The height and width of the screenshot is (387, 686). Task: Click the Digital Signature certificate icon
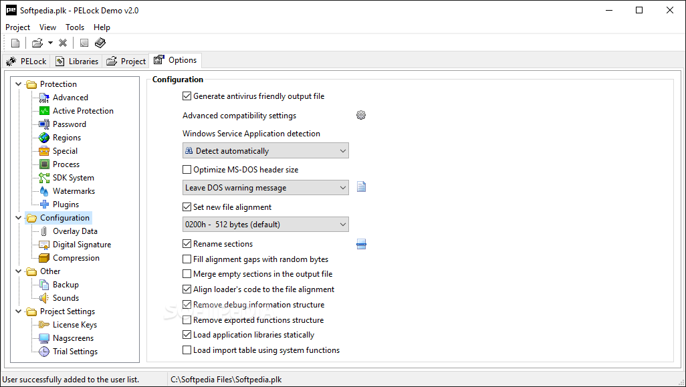pos(44,245)
